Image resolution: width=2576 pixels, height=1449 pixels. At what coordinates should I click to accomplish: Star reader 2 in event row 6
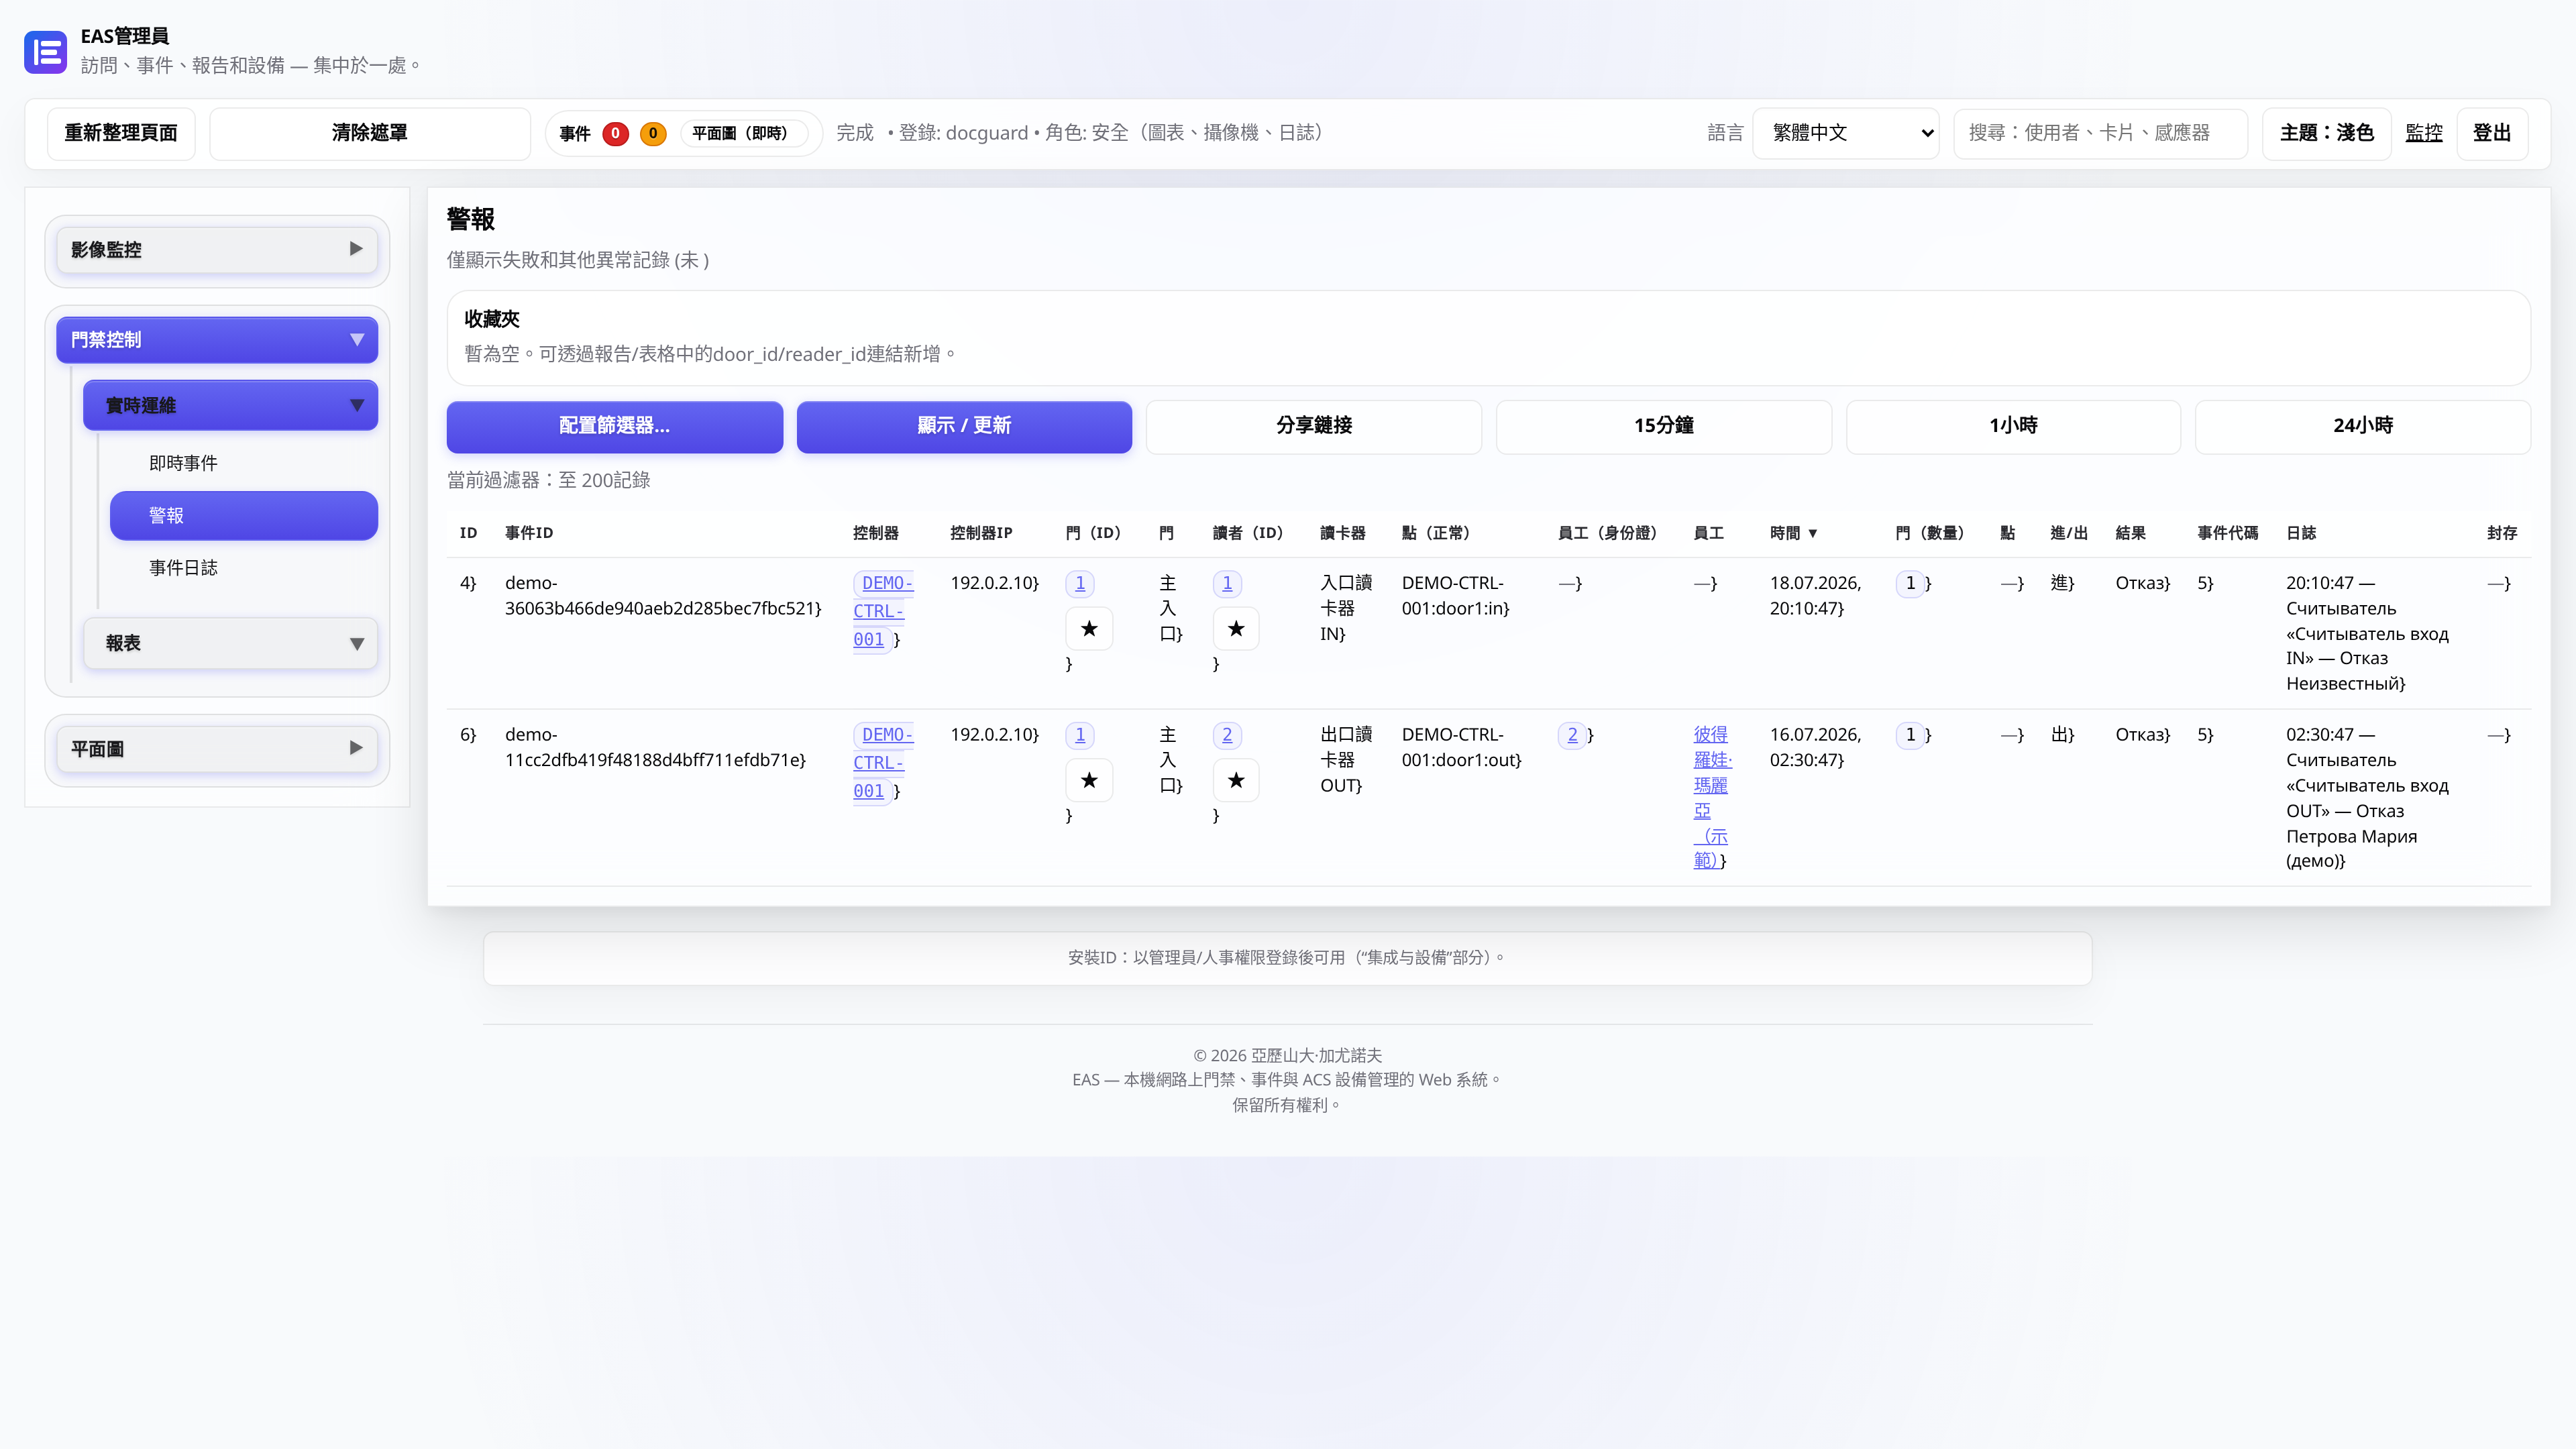click(1236, 780)
